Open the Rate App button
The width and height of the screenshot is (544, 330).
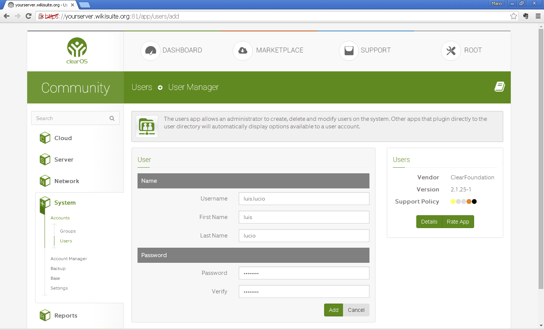coord(457,222)
